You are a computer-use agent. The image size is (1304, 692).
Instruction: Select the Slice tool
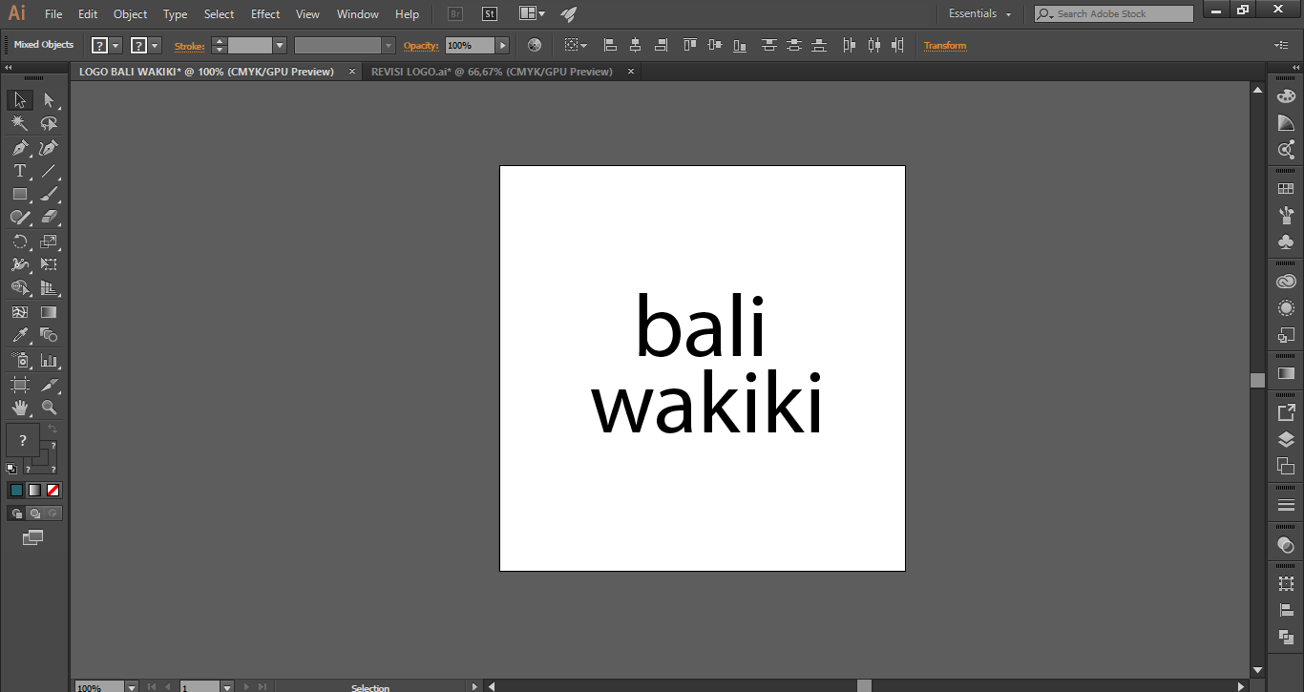(x=49, y=385)
